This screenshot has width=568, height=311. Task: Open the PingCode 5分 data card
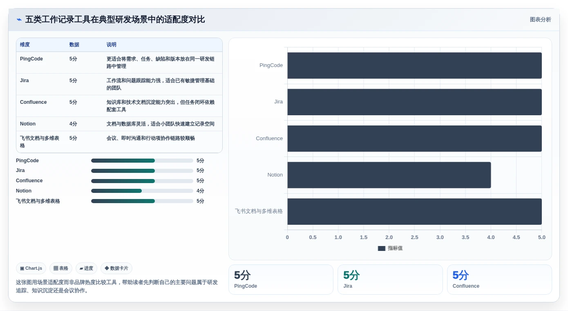tap(281, 280)
